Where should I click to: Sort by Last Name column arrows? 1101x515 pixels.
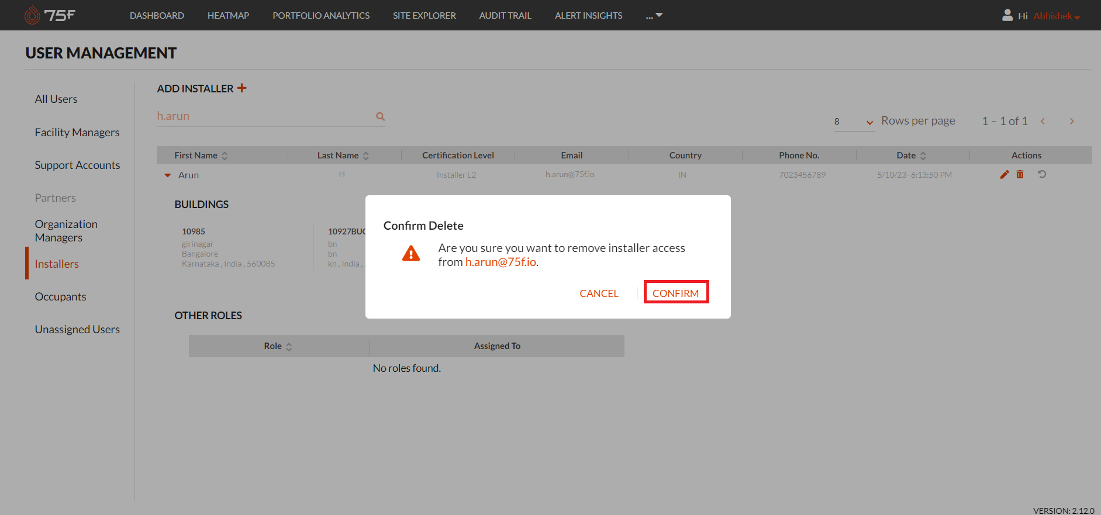[x=366, y=155]
